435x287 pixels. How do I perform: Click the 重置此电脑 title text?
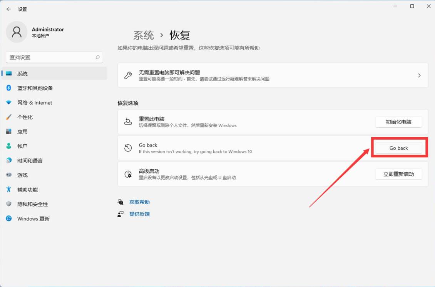[x=151, y=119]
